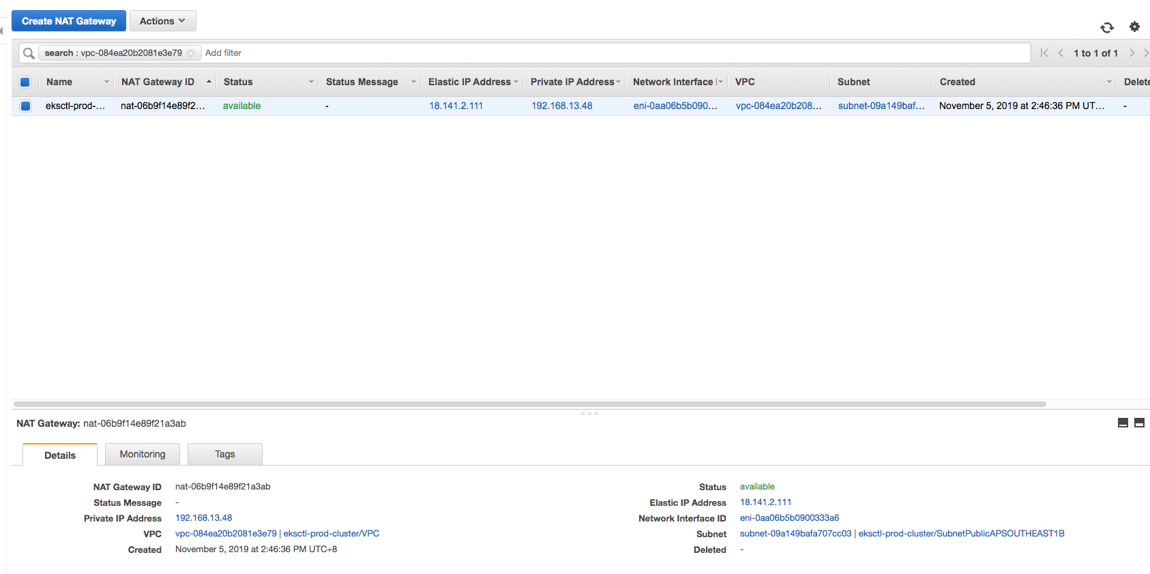Toggle the select-all header checkbox
The width and height of the screenshot is (1150, 574).
[x=25, y=82]
